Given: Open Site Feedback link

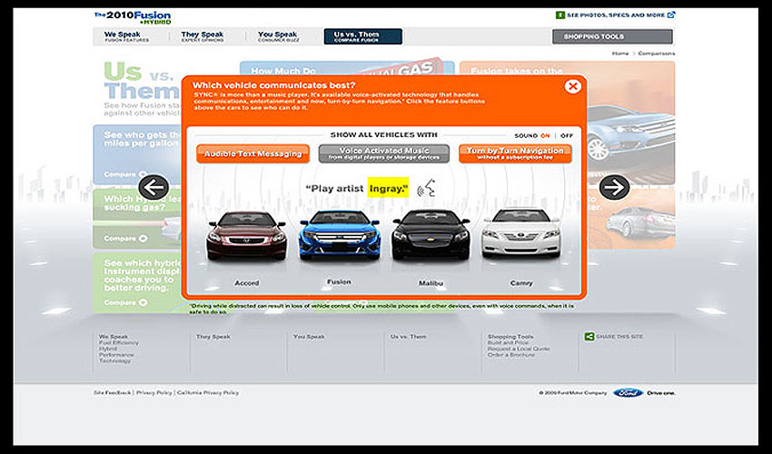Looking at the screenshot, I should point(113,393).
